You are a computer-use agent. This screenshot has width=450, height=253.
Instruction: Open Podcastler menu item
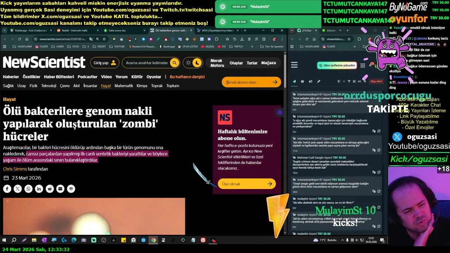coord(88,77)
